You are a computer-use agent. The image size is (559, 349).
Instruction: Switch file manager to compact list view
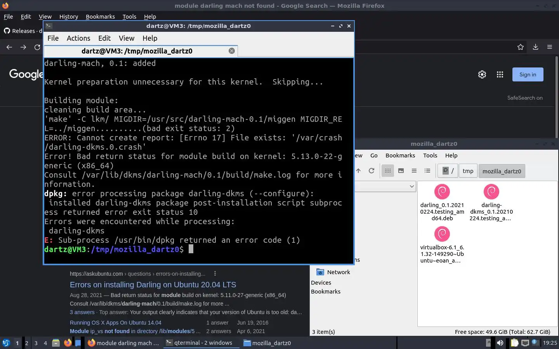pos(414,171)
